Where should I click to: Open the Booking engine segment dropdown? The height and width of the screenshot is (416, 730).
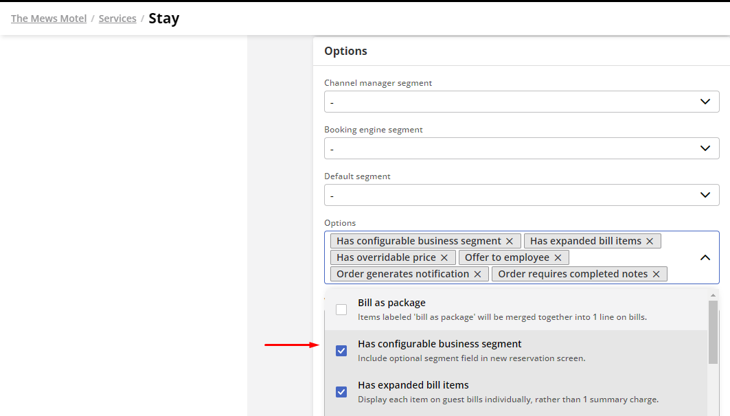point(521,148)
